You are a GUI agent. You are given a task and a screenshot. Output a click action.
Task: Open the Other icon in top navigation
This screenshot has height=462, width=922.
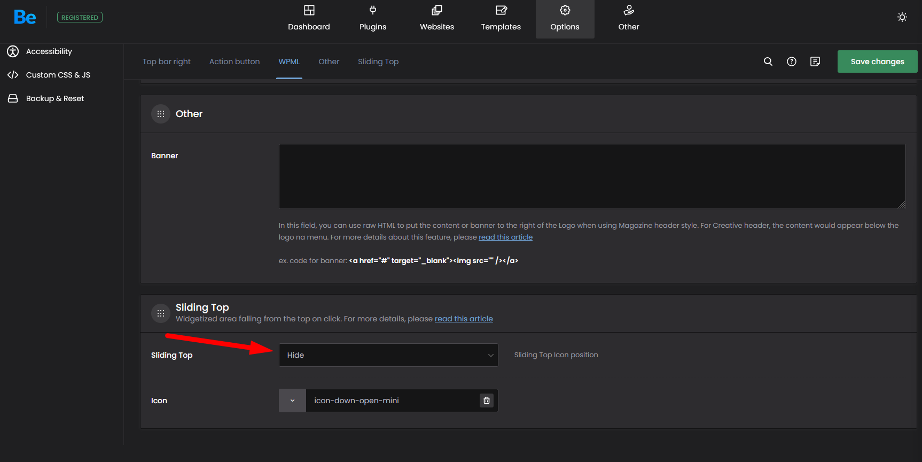click(x=629, y=10)
